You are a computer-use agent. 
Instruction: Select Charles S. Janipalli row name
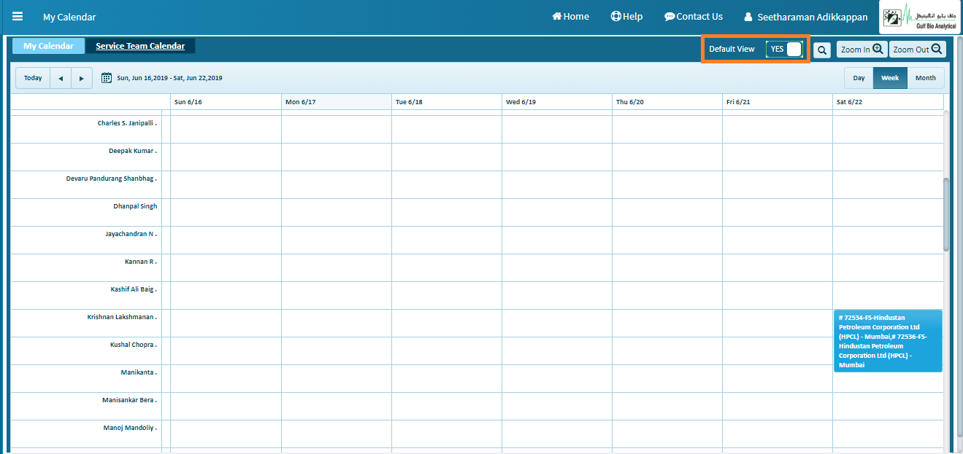pyautogui.click(x=127, y=123)
